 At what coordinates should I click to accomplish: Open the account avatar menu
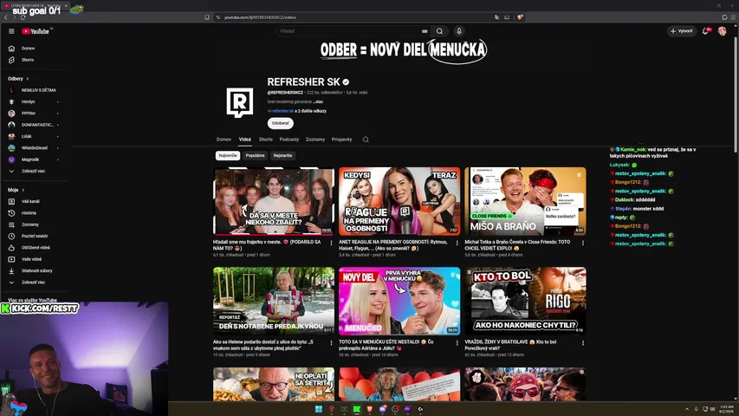coord(722,31)
